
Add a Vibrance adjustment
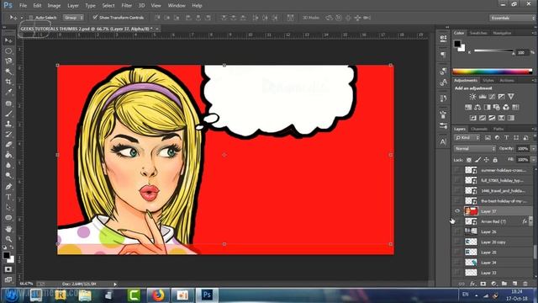511,97
